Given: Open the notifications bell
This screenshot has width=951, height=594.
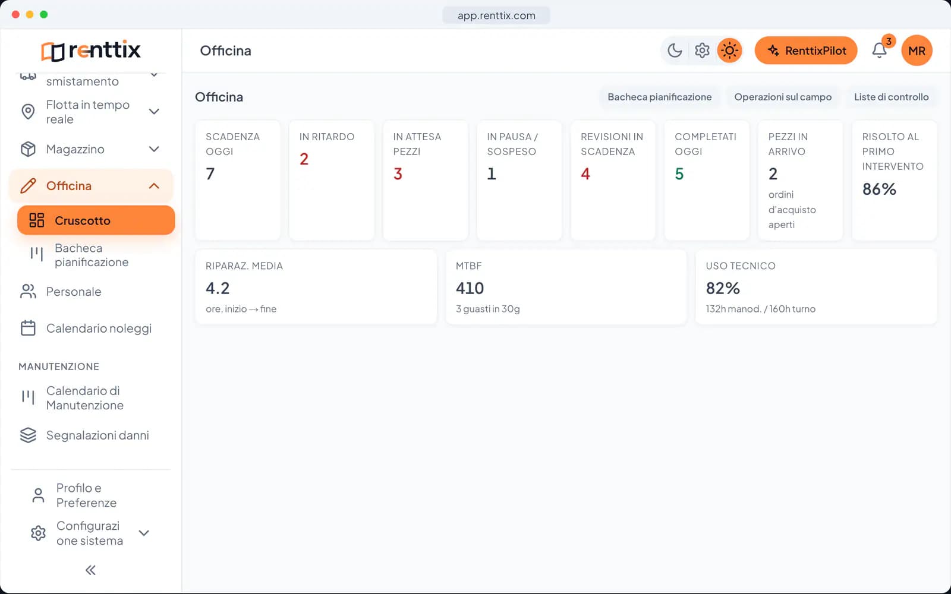Looking at the screenshot, I should [879, 50].
